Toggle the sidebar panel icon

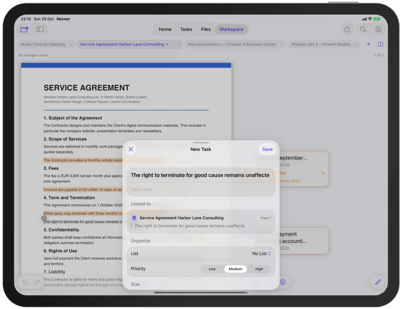point(40,29)
